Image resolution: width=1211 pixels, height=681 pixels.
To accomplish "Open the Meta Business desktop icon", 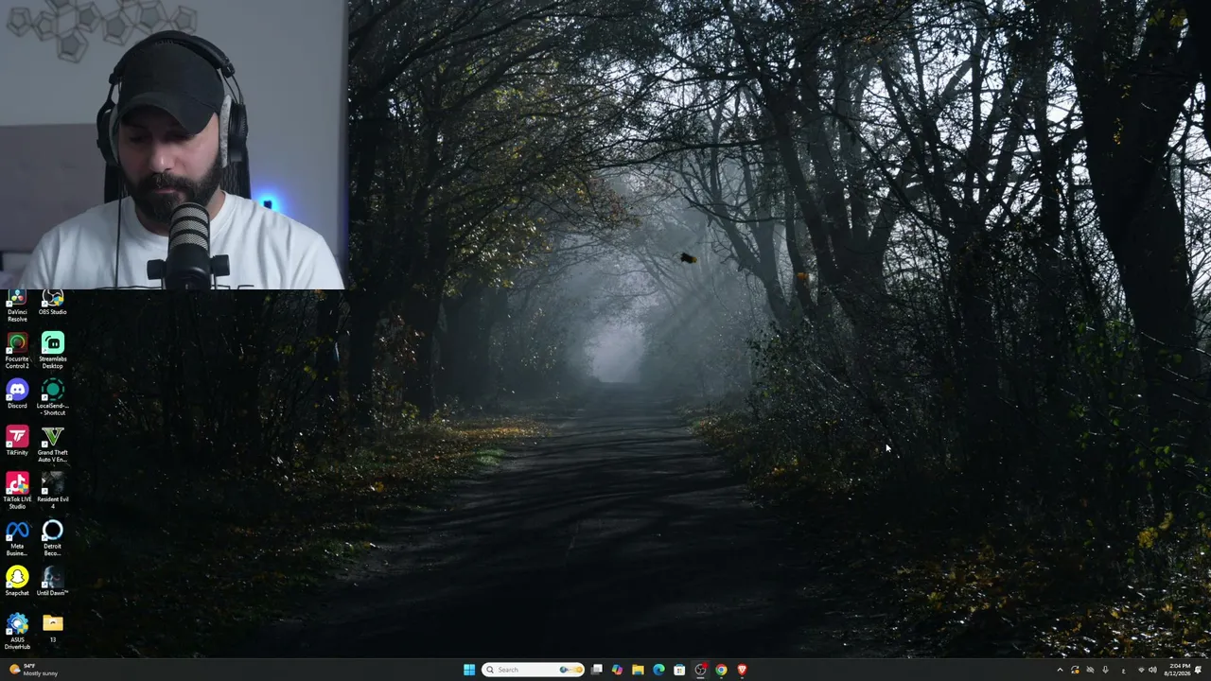I will 17,538.
